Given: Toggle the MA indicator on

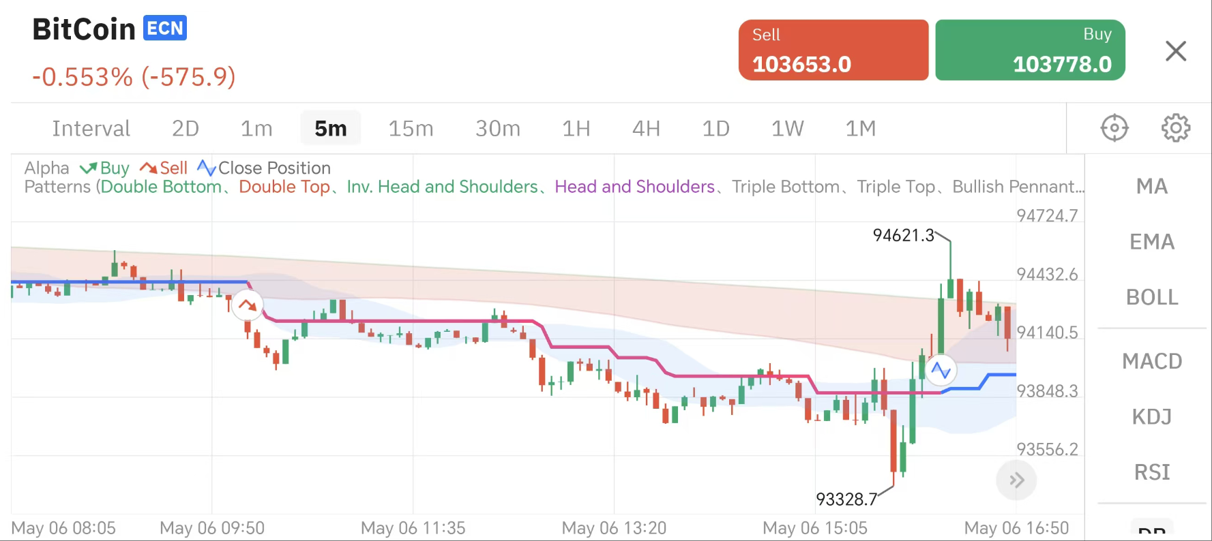Looking at the screenshot, I should [1151, 185].
